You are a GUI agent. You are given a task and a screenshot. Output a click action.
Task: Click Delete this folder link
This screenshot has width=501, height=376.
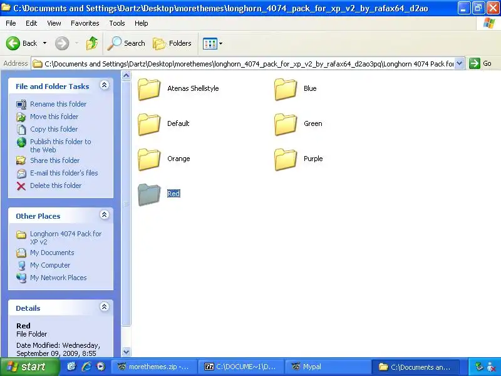(56, 185)
